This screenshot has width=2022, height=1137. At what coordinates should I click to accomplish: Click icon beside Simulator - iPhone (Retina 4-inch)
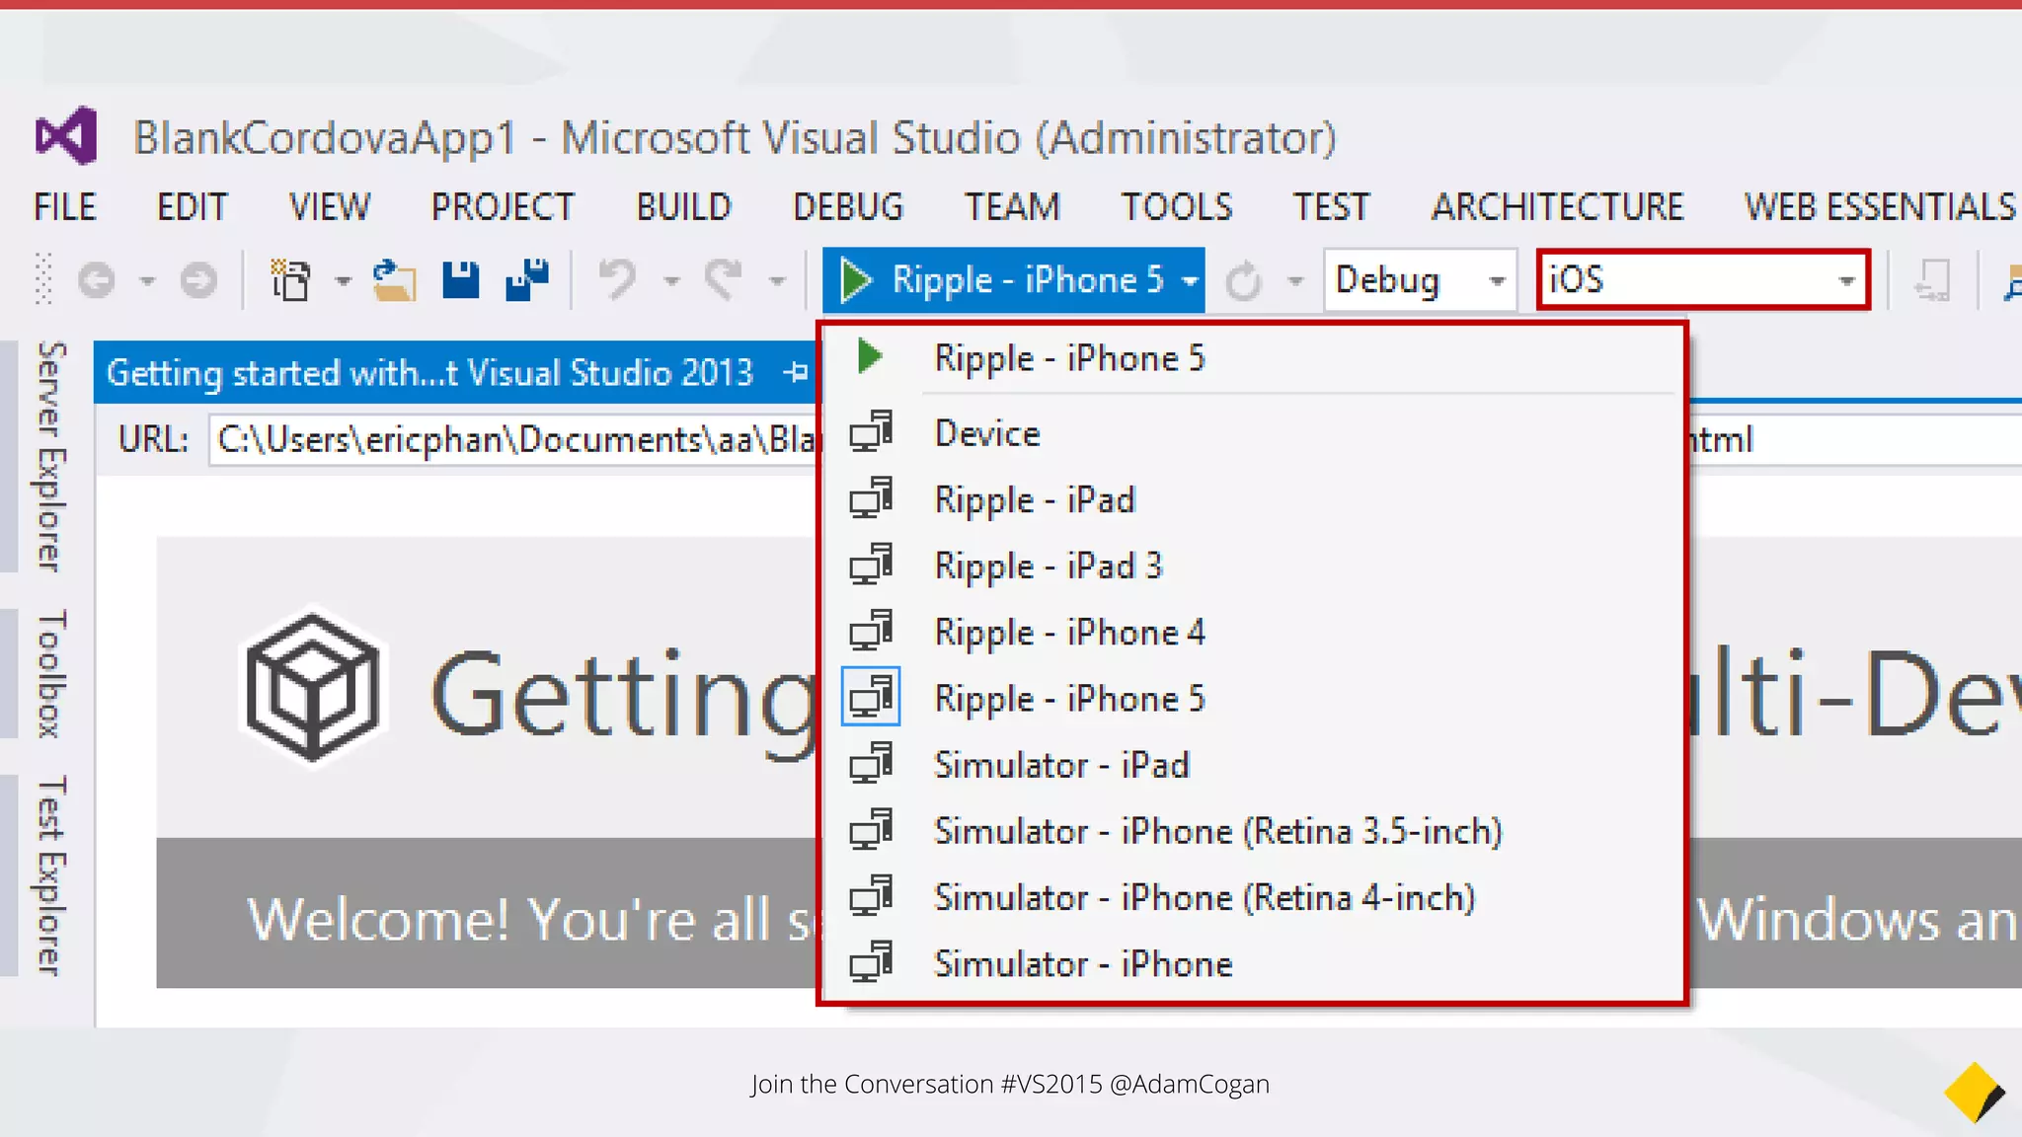click(x=871, y=896)
